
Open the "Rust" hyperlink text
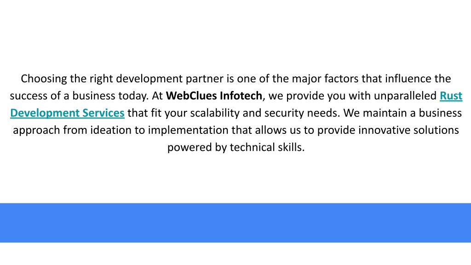click(451, 96)
